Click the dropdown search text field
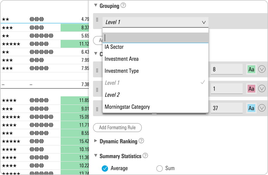Viewport: 268px width, 175px height. [x=156, y=38]
